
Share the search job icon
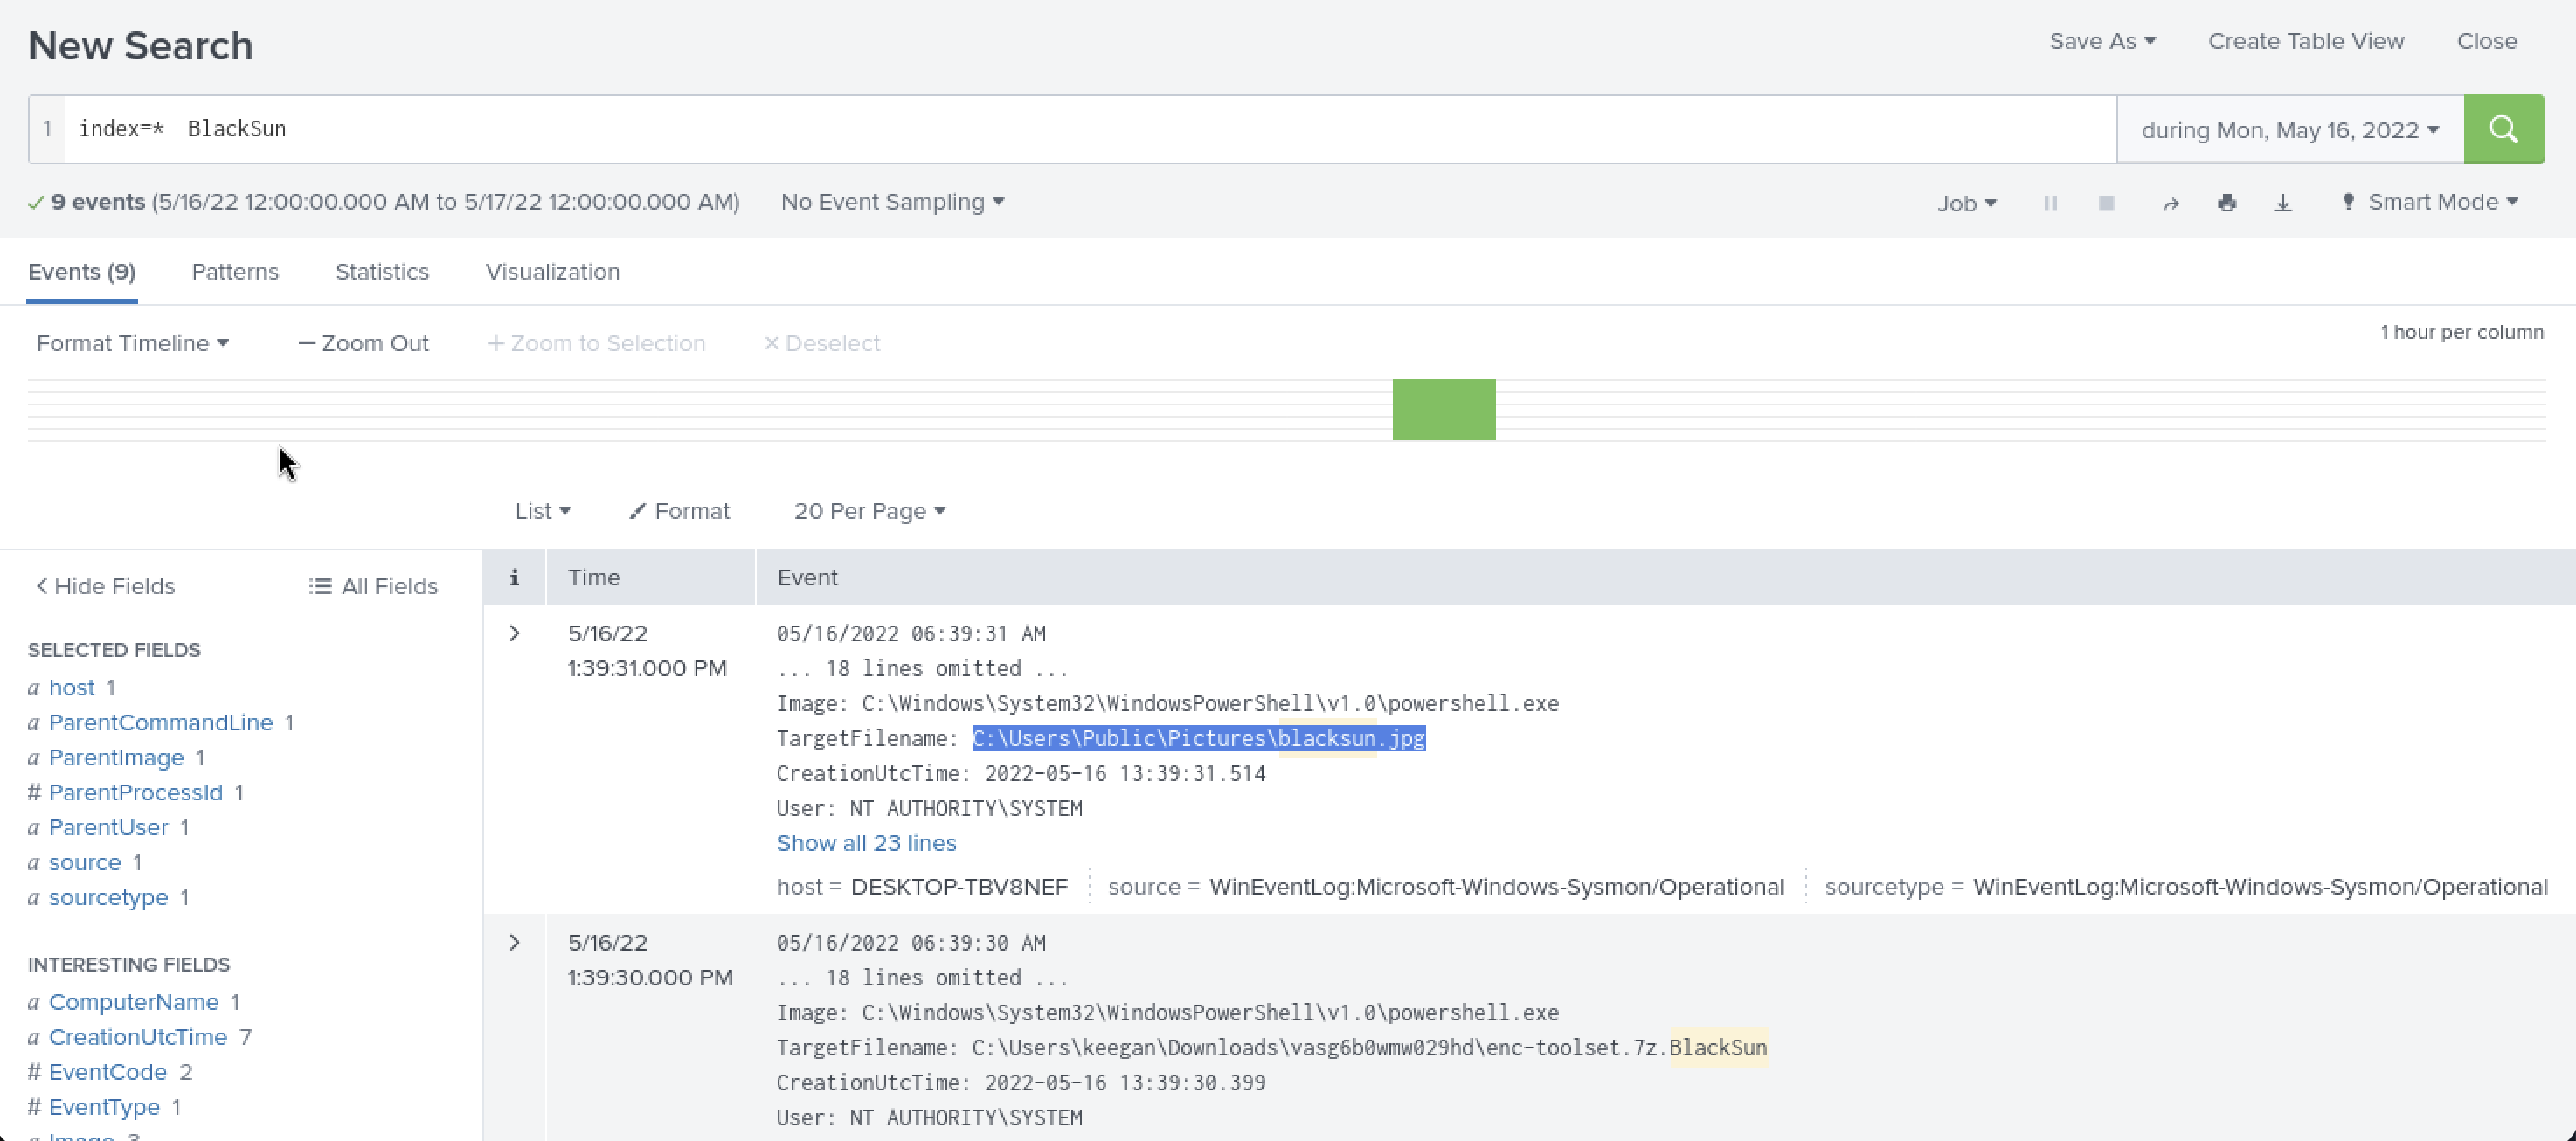2170,203
